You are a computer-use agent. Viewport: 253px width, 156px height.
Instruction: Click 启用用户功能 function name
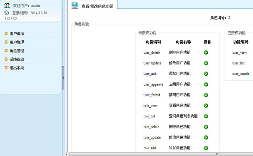point(179,84)
